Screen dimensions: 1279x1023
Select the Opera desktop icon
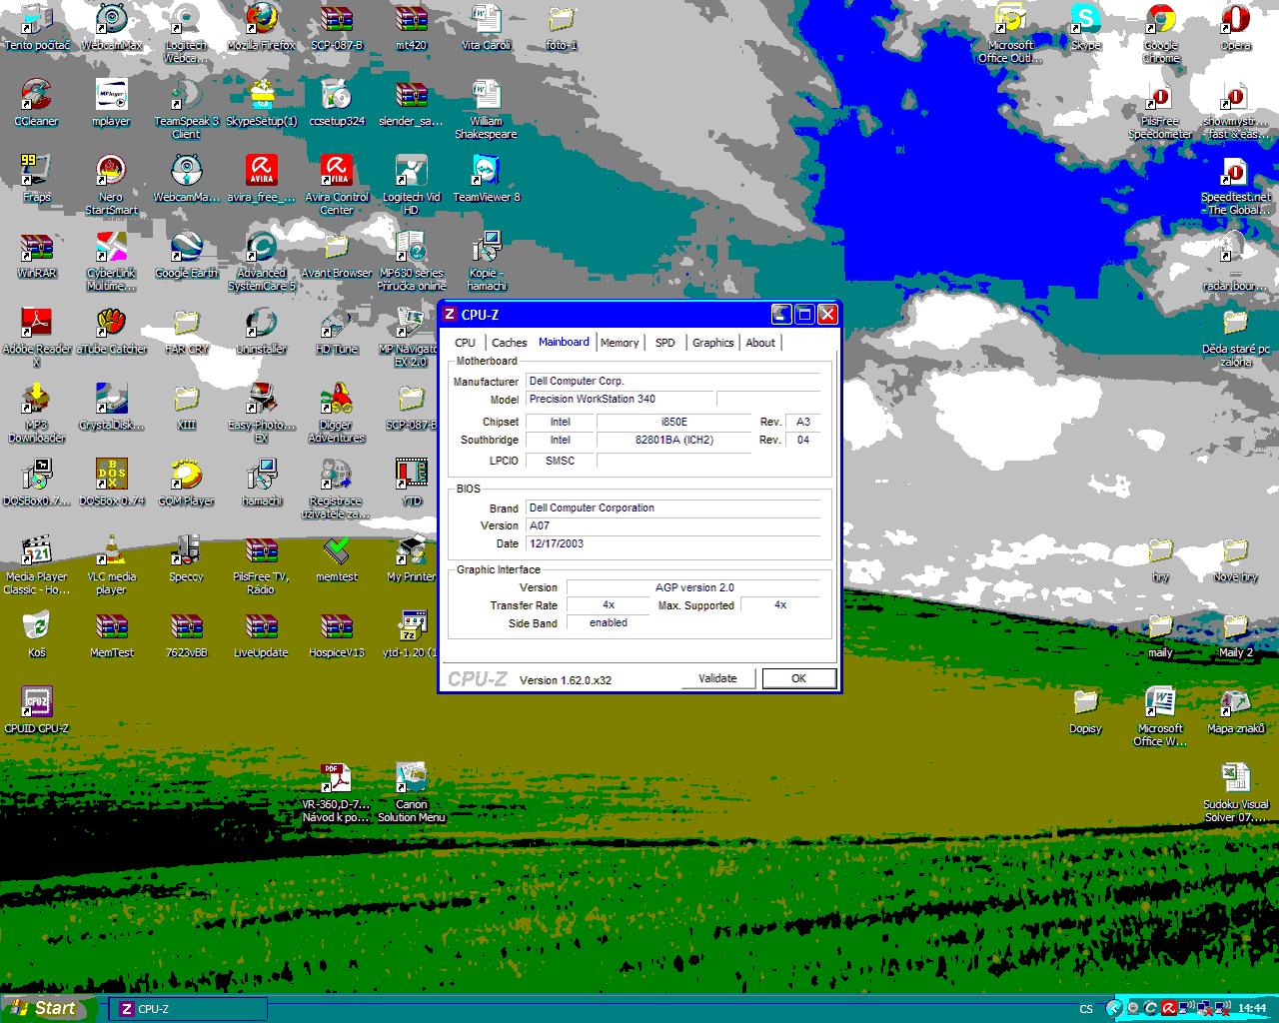click(x=1235, y=27)
